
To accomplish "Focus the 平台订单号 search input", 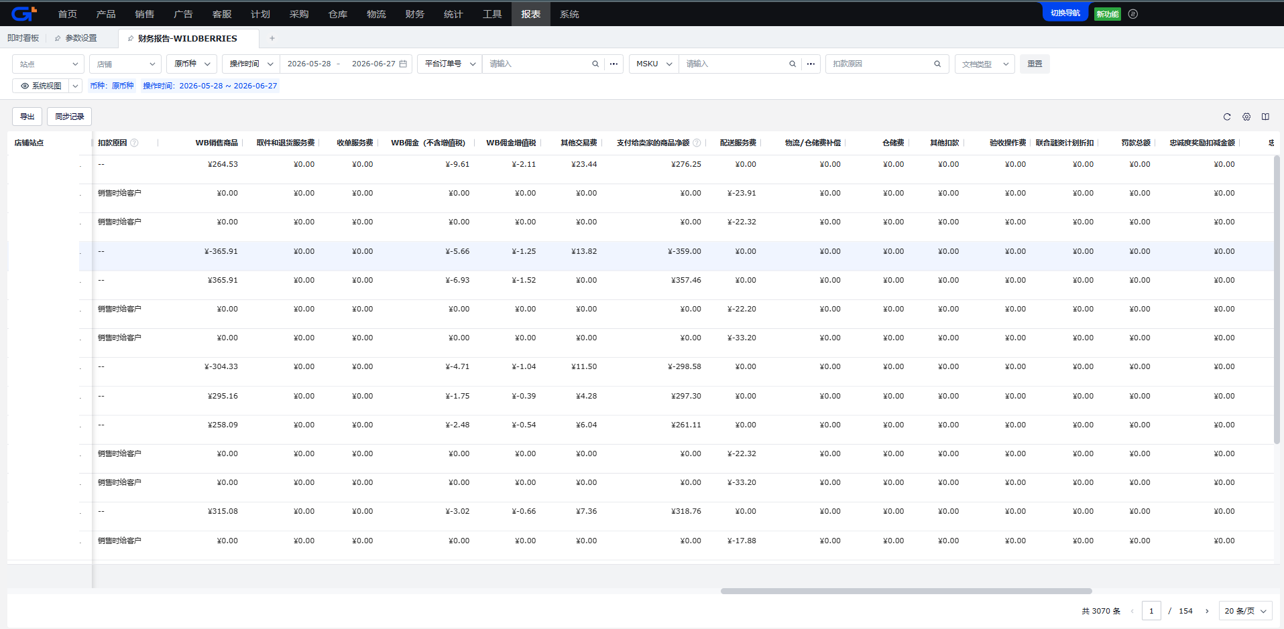I will [x=537, y=64].
